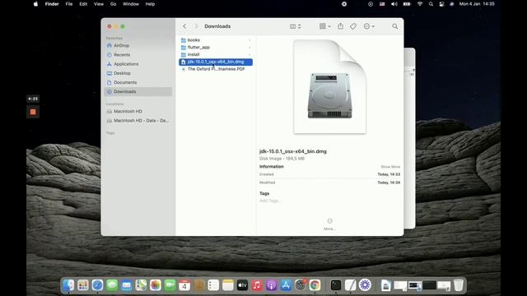Open Mail from the dock
The height and width of the screenshot is (296, 527).
tap(126, 285)
